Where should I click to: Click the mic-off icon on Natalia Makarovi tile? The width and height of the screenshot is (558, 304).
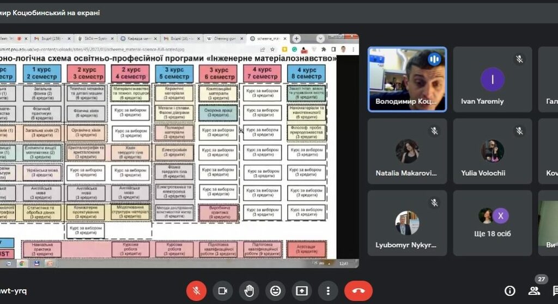click(434, 131)
